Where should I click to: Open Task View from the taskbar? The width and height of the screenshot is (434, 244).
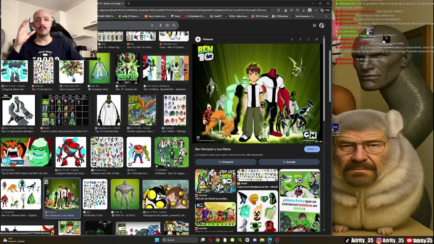202,240
